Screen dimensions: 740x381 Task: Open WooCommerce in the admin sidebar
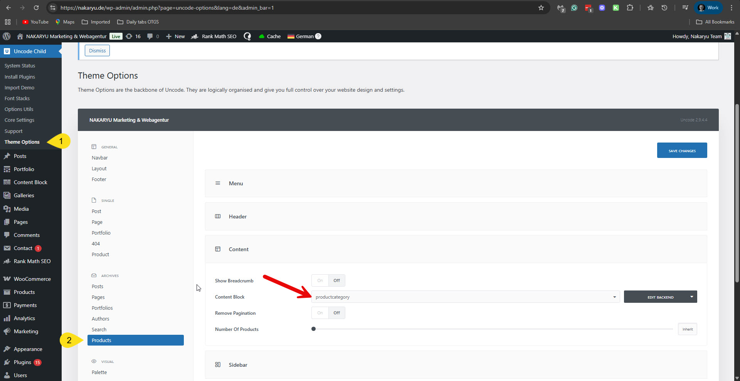(32, 279)
